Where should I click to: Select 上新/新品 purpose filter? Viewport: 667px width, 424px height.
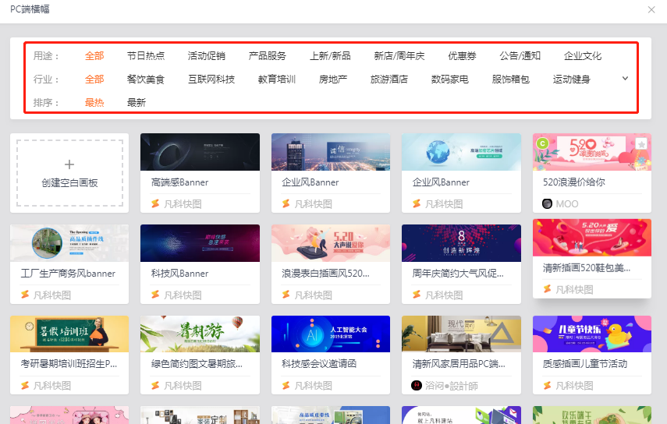click(330, 56)
